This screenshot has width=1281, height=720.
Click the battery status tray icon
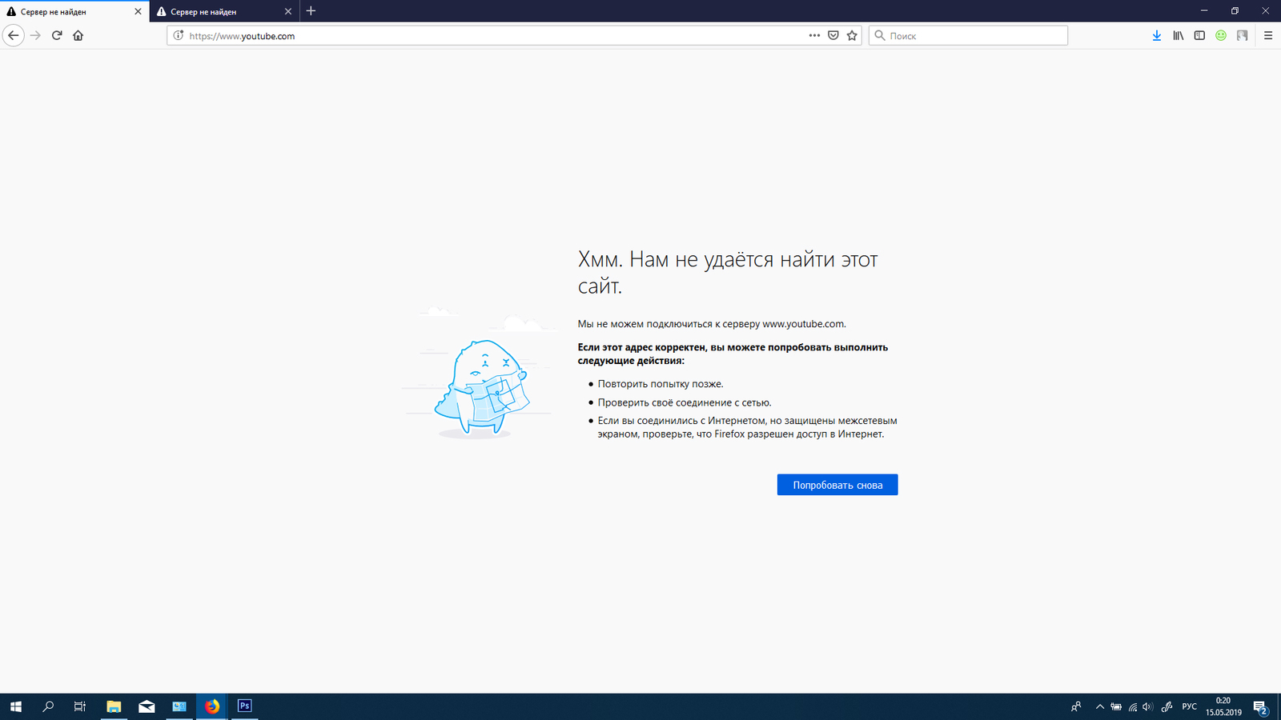1116,706
